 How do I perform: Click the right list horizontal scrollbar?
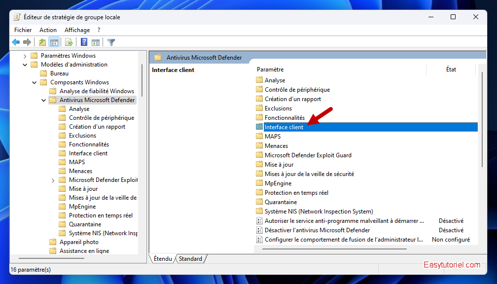pyautogui.click(x=334, y=249)
